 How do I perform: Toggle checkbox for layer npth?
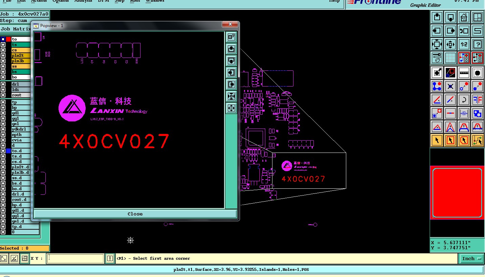click(x=3, y=135)
